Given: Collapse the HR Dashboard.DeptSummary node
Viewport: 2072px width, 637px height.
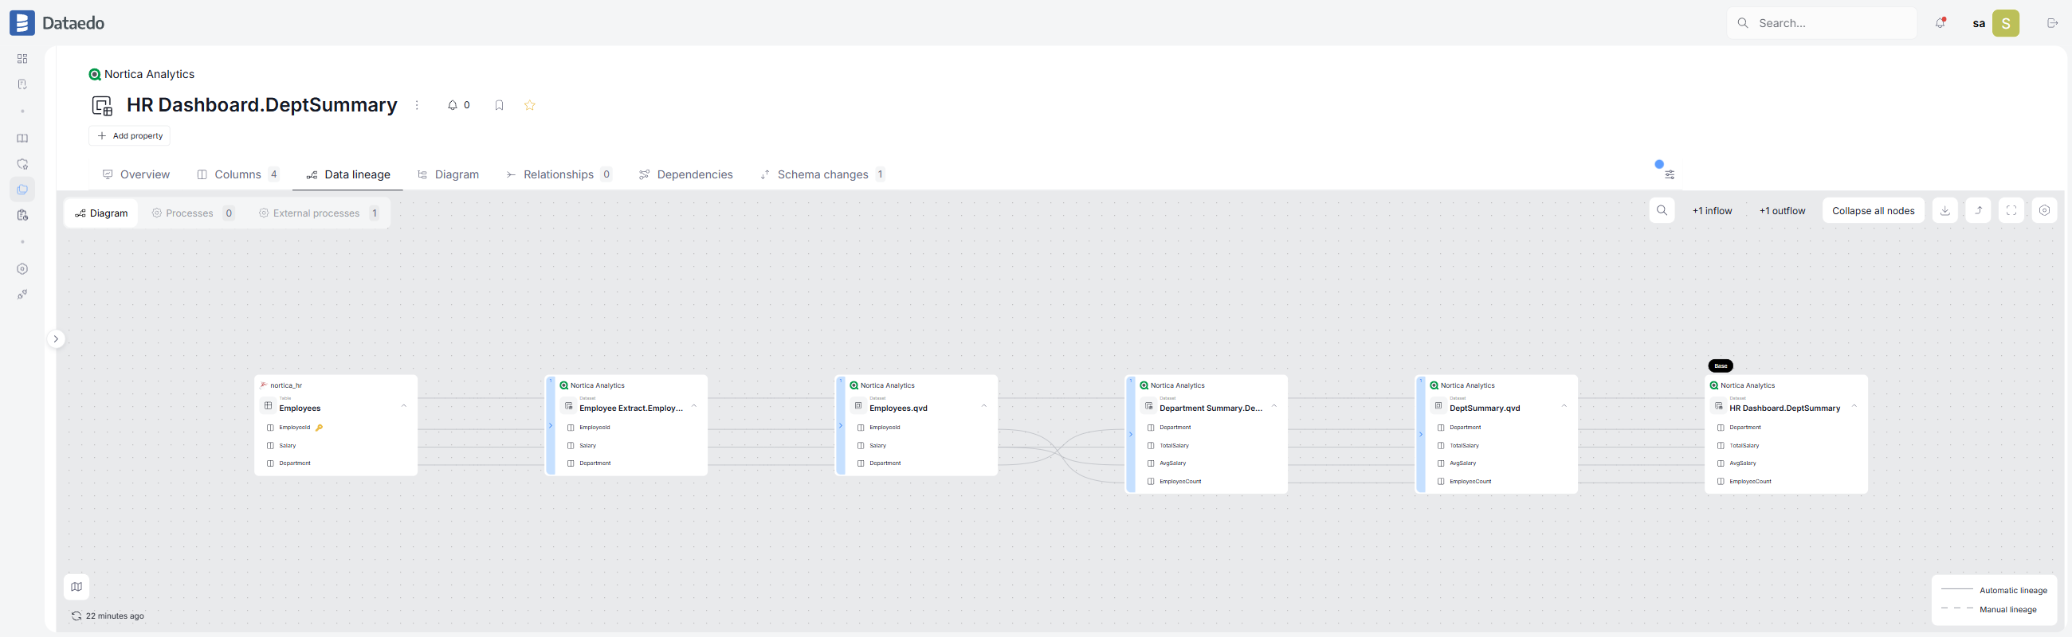Looking at the screenshot, I should pyautogui.click(x=1854, y=406).
